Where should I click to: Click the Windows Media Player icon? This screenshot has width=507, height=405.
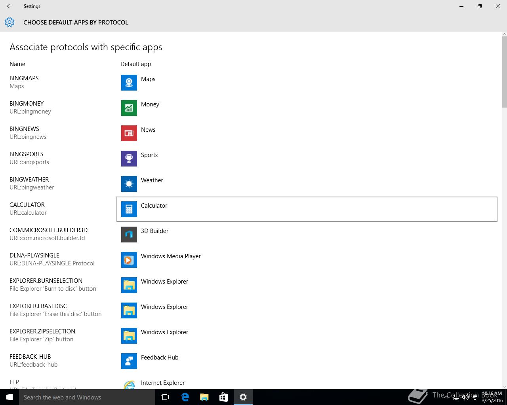click(x=129, y=260)
